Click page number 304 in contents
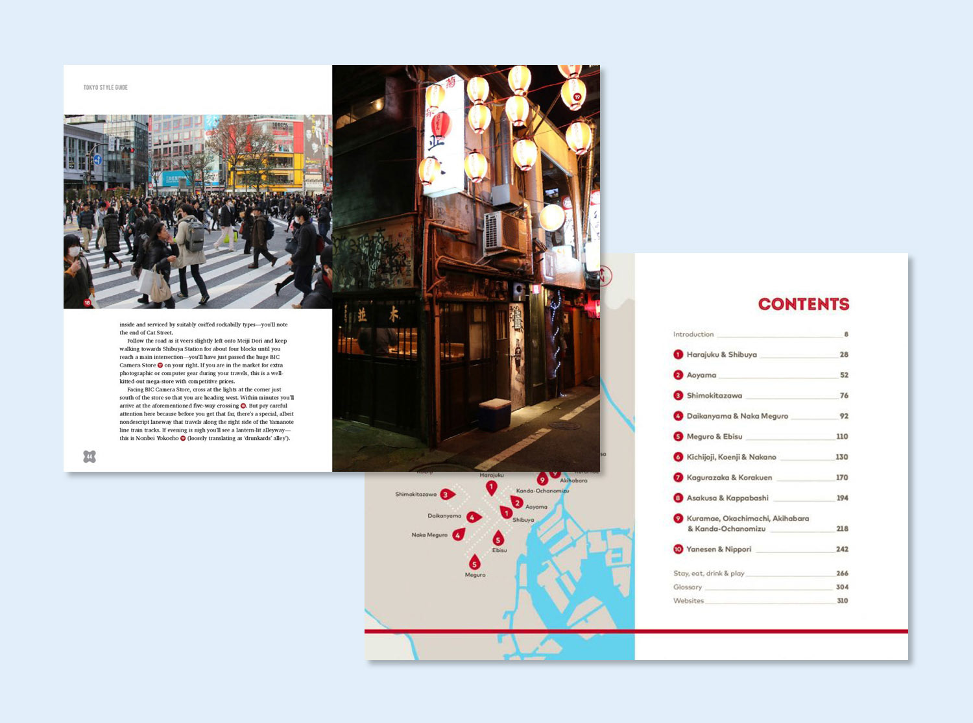973x723 pixels. [842, 587]
